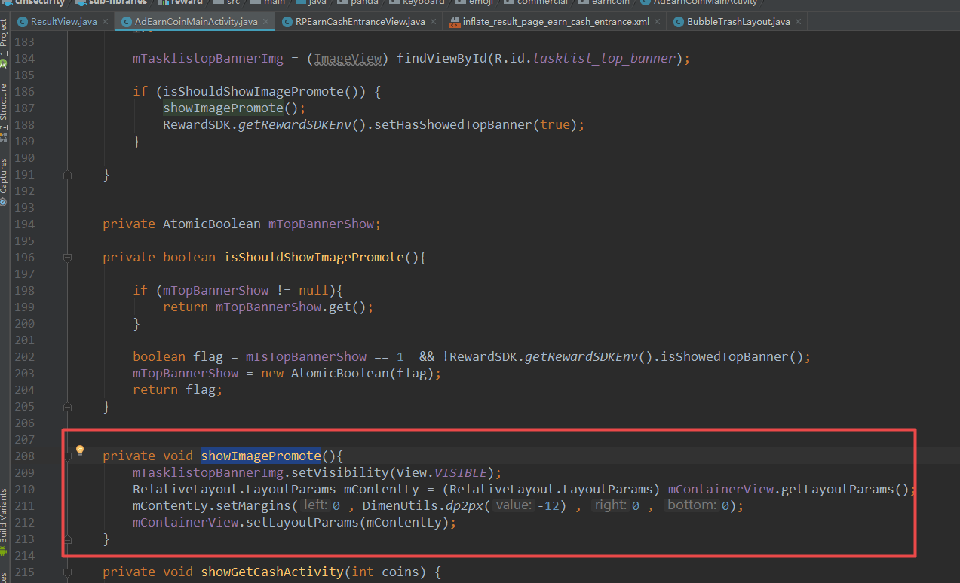The height and width of the screenshot is (583, 960).
Task: Click the XML file icon on the inflate_result_page tab
Action: pyautogui.click(x=454, y=22)
